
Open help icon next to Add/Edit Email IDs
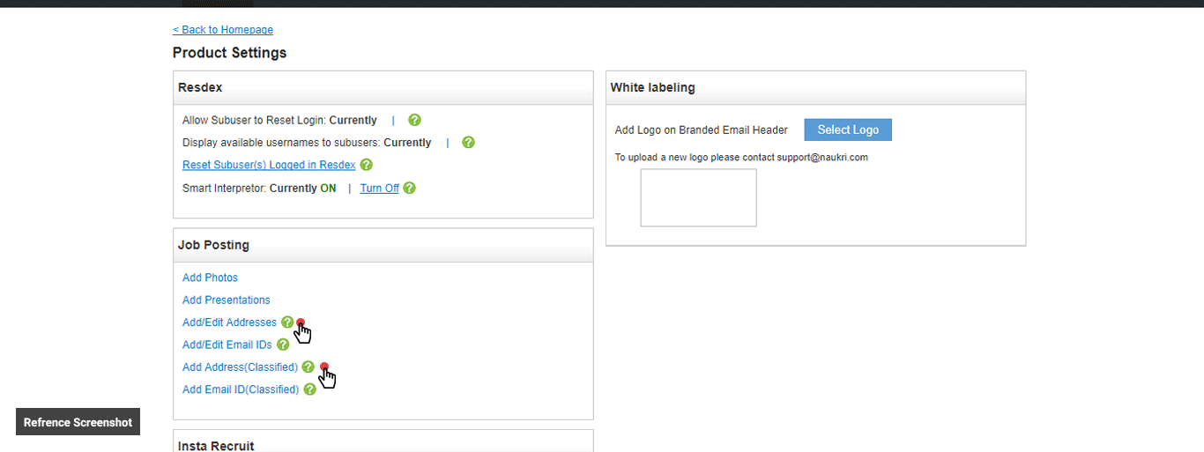(283, 345)
